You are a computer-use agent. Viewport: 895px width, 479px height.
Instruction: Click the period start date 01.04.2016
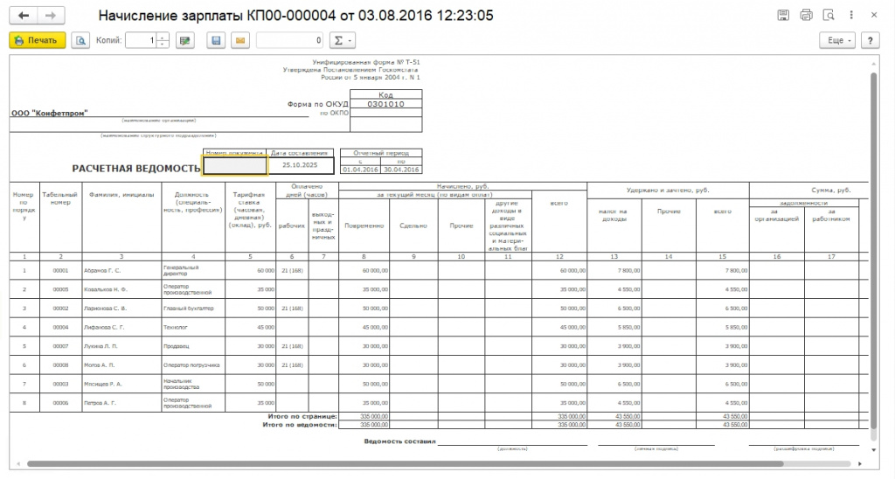tap(359, 170)
